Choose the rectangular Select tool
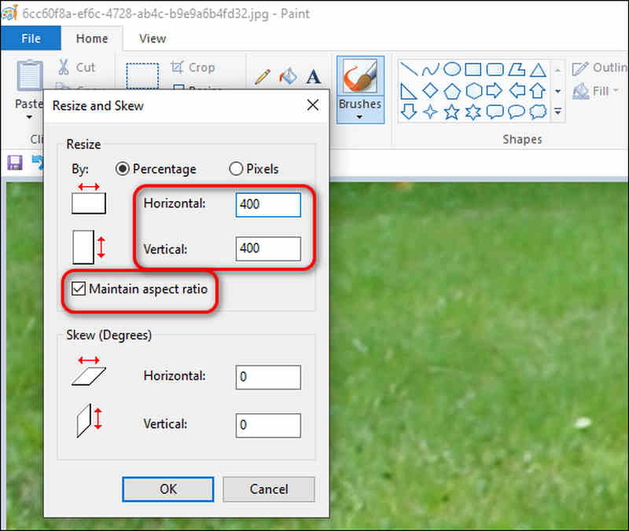 [x=142, y=75]
